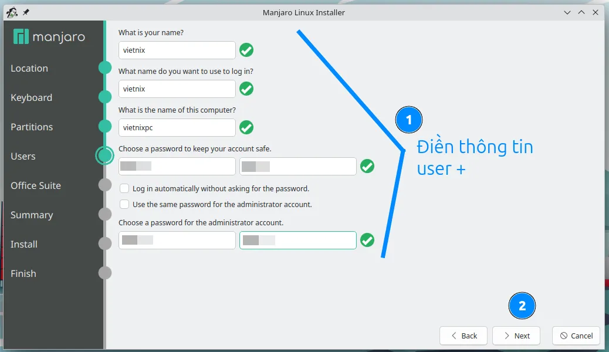Click the app icon in the title bar
Viewport: 609px width, 352px height.
click(11, 12)
